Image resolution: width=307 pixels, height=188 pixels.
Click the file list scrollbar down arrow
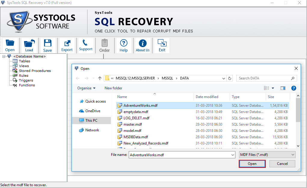298,146
